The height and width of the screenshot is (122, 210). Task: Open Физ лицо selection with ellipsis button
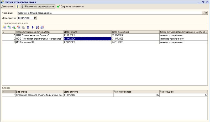[203, 13]
